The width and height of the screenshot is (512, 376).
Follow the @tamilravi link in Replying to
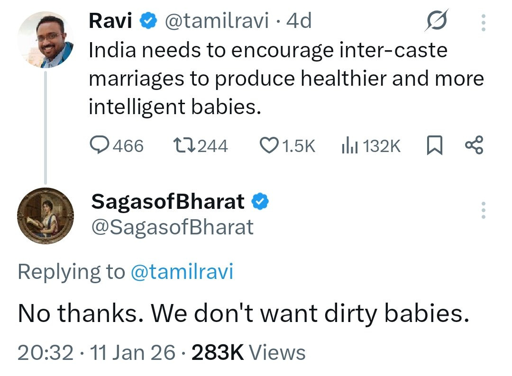coord(182,272)
